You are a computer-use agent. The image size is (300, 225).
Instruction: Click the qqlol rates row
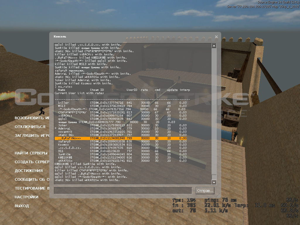[x=122, y=119]
